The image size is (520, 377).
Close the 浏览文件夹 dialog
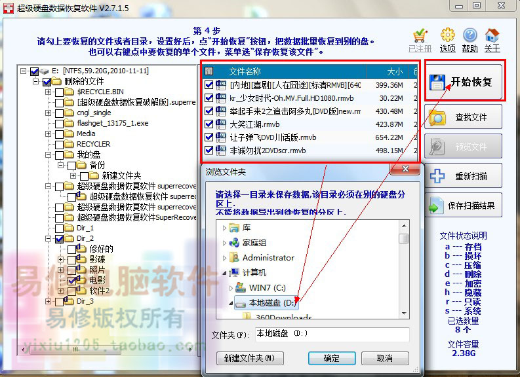pyautogui.click(x=405, y=169)
